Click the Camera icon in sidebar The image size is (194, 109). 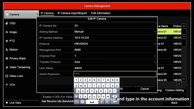(x=7, y=15)
